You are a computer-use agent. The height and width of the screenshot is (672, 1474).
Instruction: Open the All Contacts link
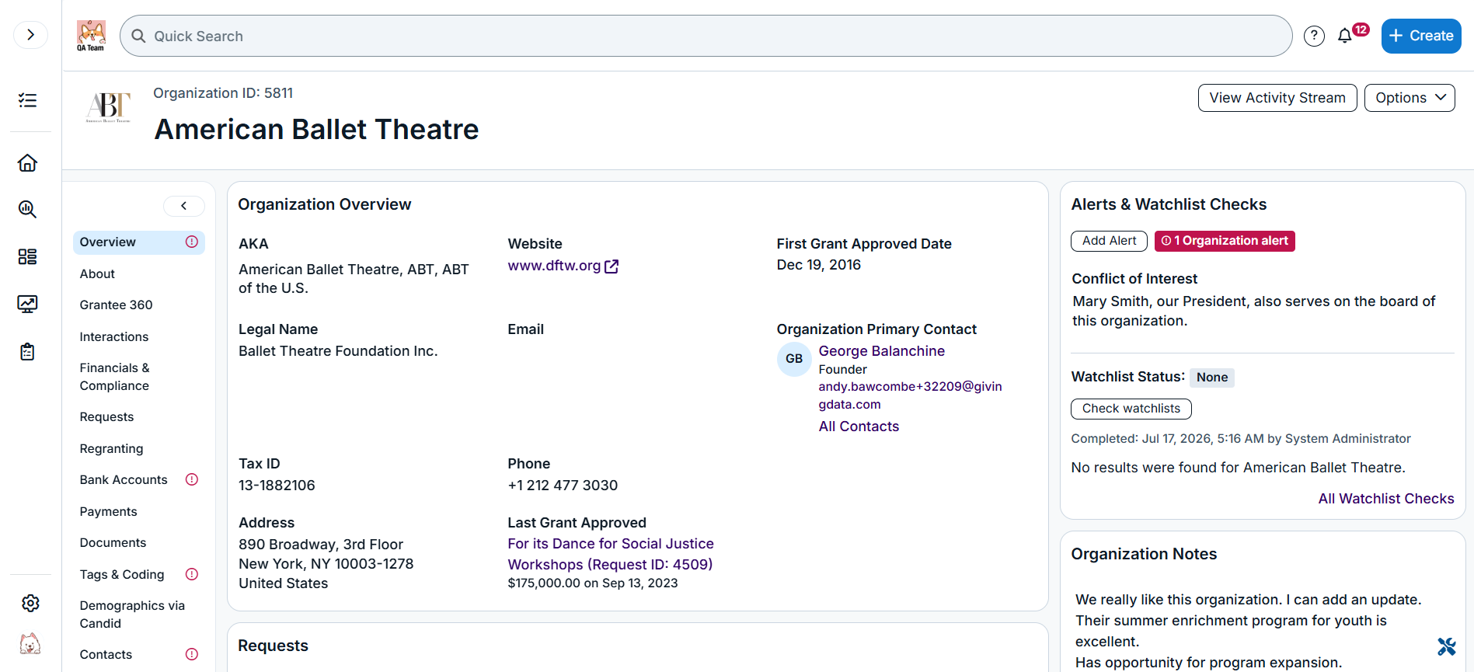click(859, 427)
